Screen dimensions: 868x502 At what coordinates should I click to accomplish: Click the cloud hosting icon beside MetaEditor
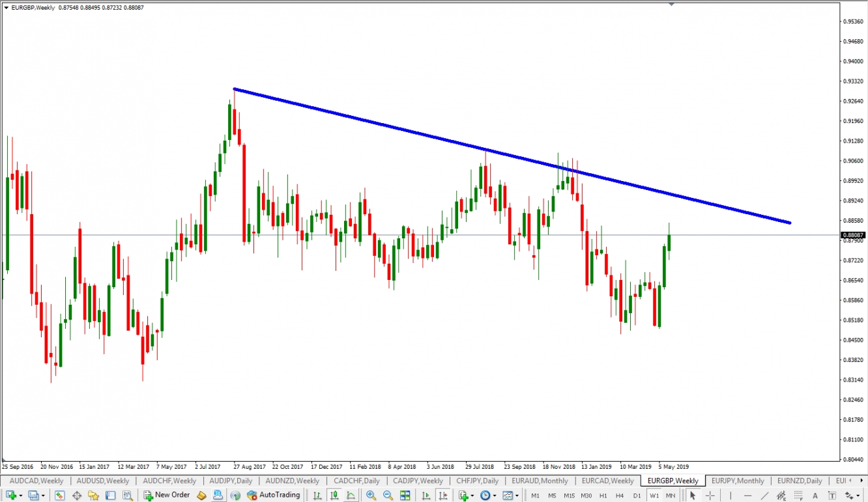point(218,495)
